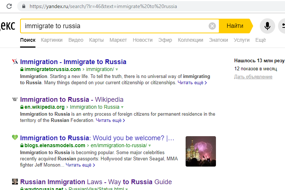Click the padlock site security icon
The width and height of the screenshot is (285, 190).
24,6
